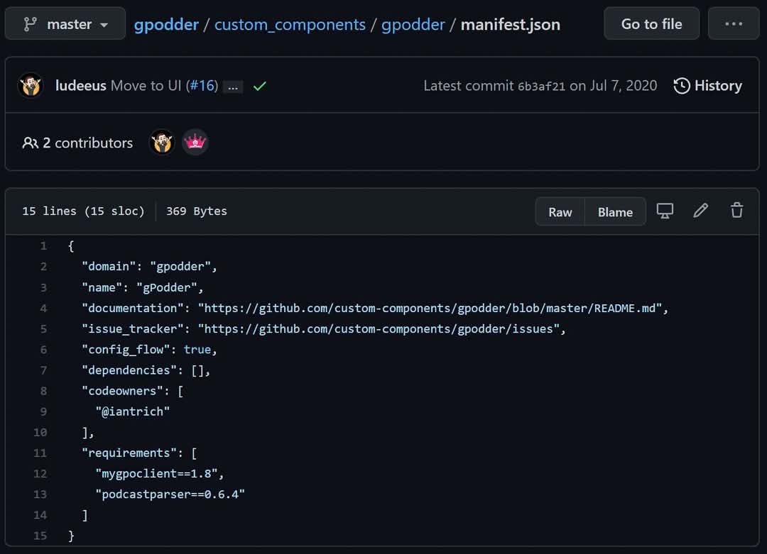Open ludeeus avatar in the commit row

[x=31, y=86]
